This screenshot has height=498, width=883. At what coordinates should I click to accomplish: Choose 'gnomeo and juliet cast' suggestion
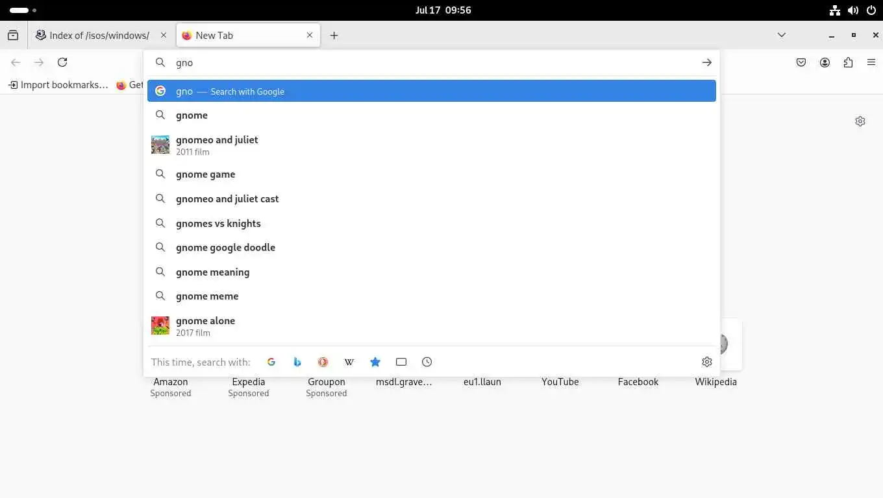(432, 199)
